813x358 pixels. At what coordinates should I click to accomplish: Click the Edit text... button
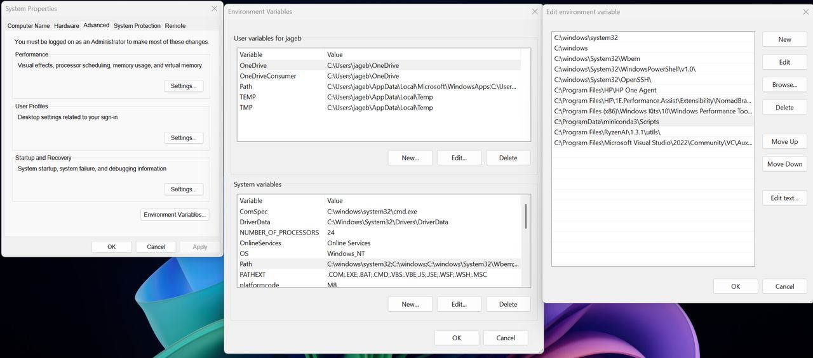point(784,198)
